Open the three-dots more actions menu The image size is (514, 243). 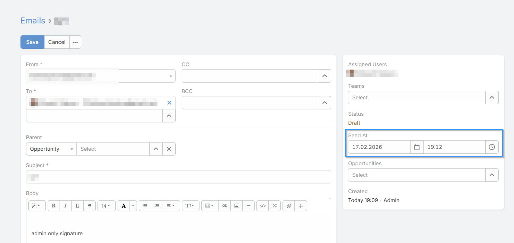click(75, 42)
